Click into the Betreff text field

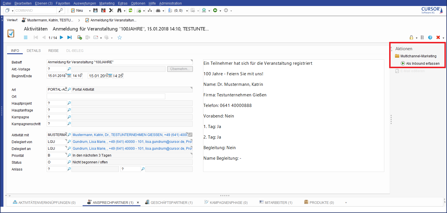click(x=118, y=62)
